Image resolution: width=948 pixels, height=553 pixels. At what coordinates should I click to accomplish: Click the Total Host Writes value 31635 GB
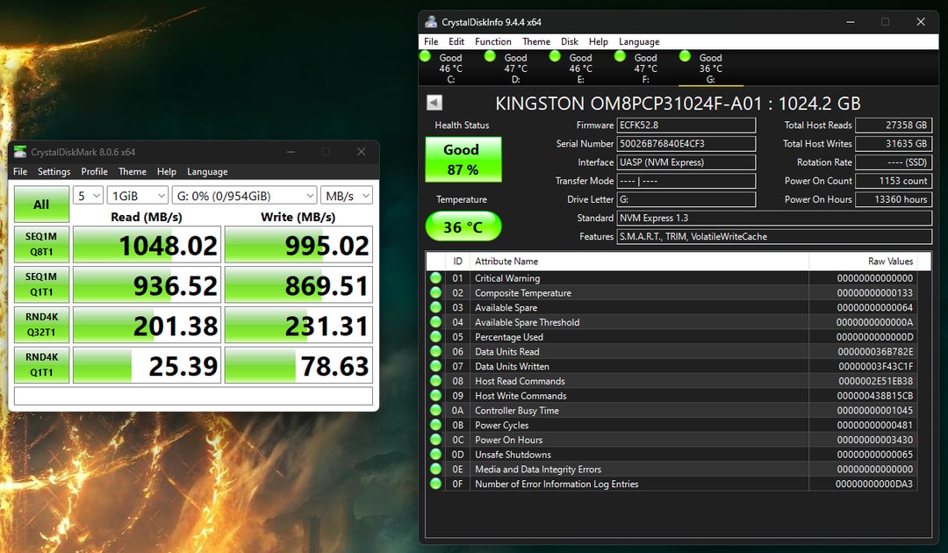(894, 144)
